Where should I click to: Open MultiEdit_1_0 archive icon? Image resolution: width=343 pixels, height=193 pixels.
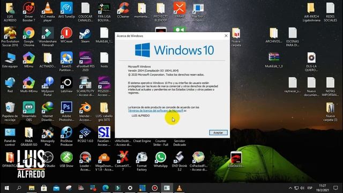(x=274, y=60)
